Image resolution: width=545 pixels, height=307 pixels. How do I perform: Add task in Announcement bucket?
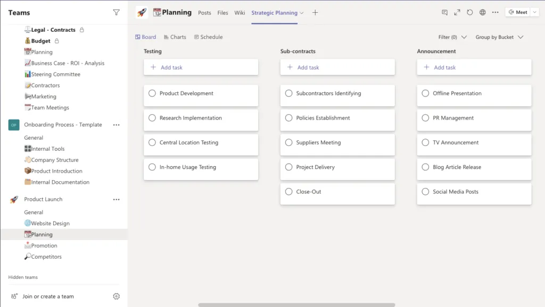[474, 67]
